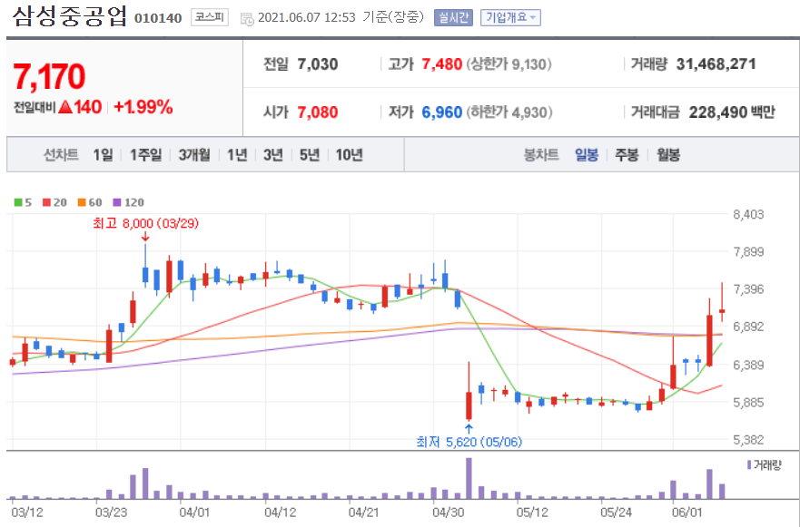
Task: Click the orange 60-day moving average swatch
Action: (82, 202)
